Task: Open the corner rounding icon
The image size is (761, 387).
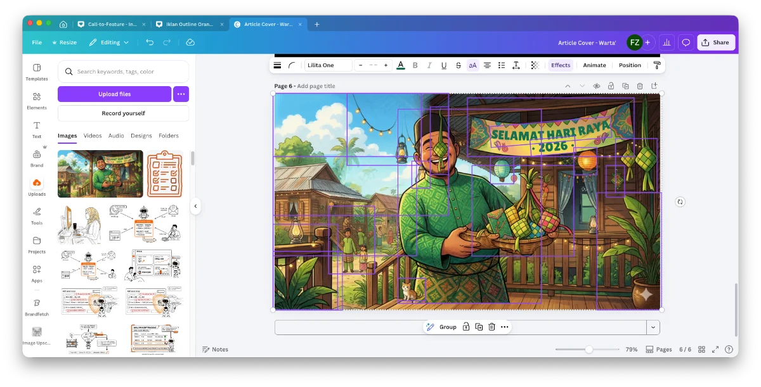Action: point(292,65)
